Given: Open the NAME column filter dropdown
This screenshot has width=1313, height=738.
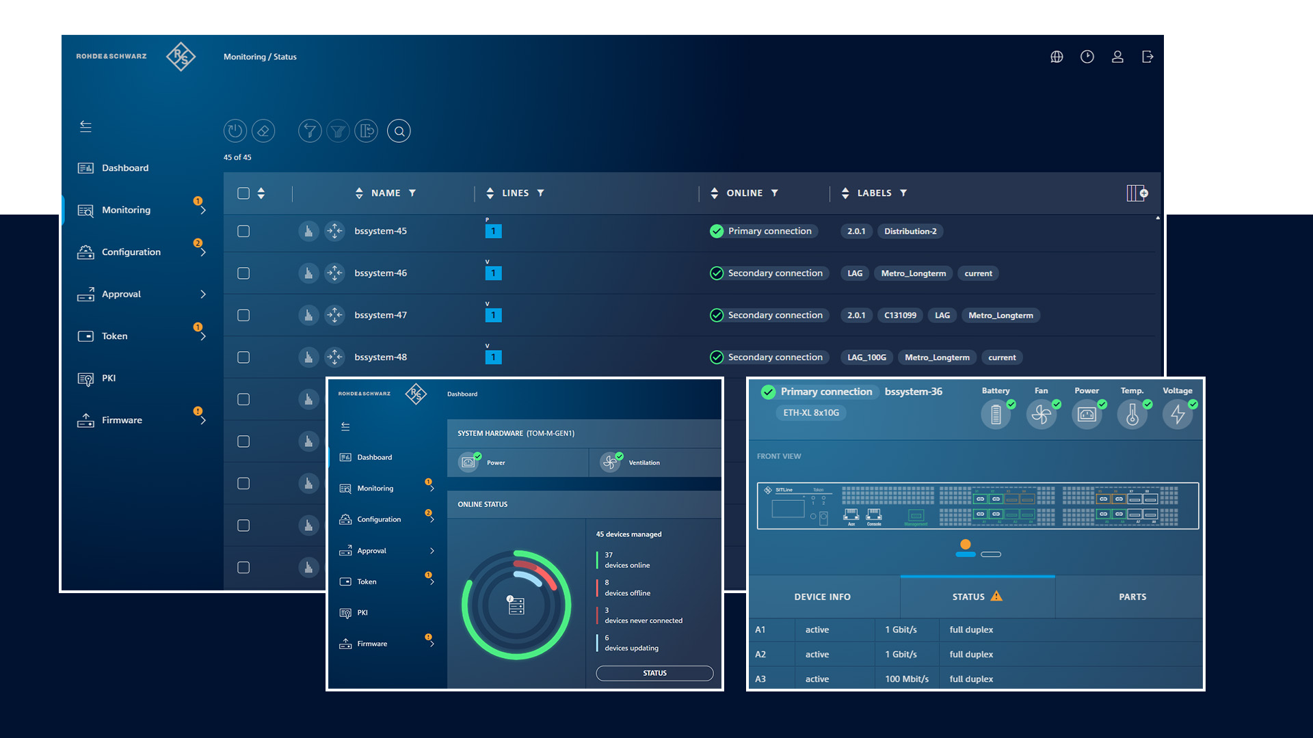Looking at the screenshot, I should click(x=412, y=193).
